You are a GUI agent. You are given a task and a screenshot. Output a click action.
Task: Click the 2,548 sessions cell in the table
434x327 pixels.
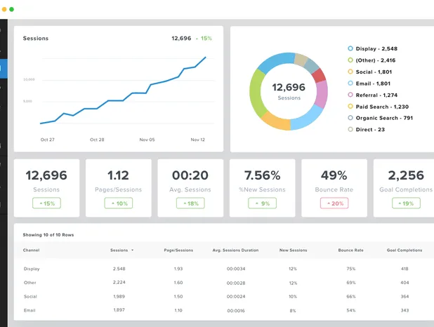[119, 269]
